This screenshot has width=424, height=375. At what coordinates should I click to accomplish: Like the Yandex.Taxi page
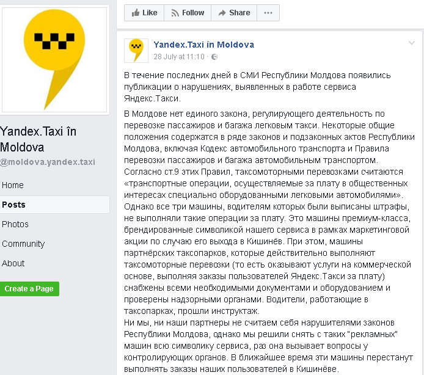[x=144, y=13]
